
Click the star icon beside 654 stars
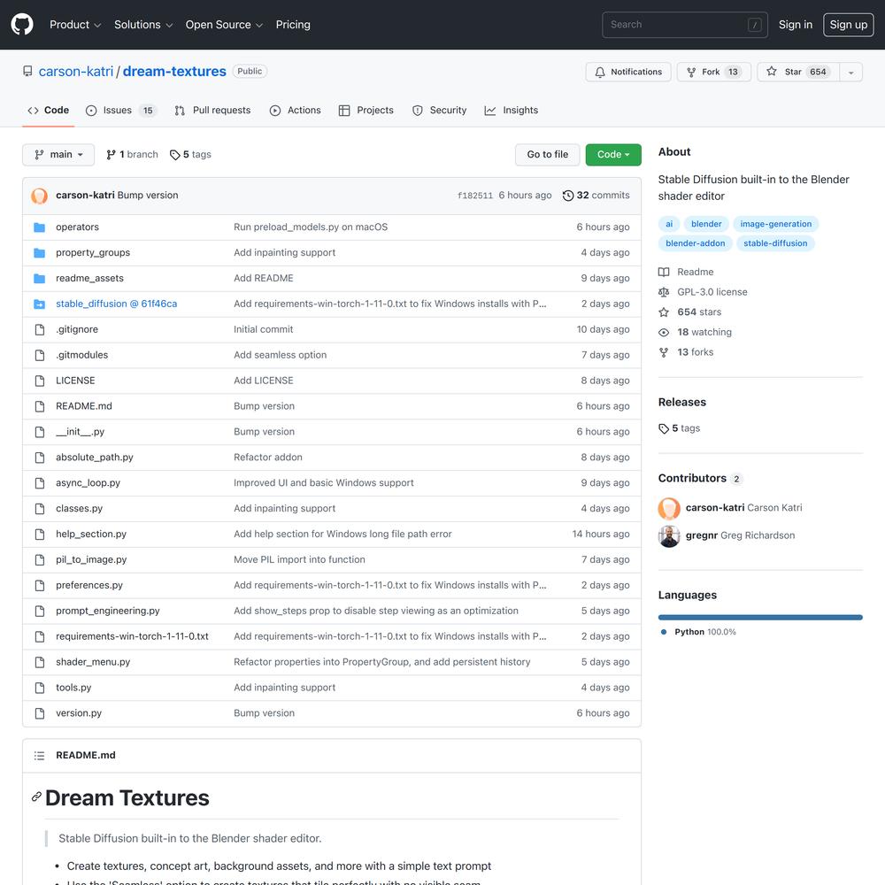664,312
